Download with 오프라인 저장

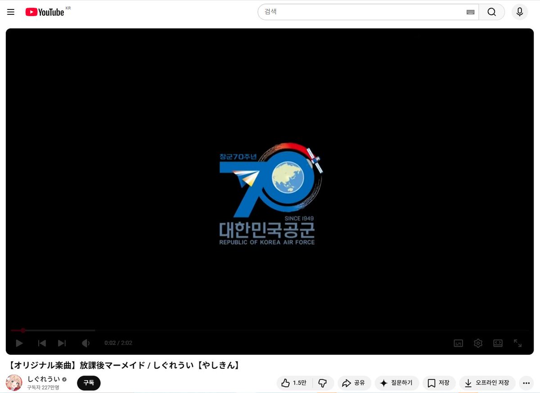[487, 383]
